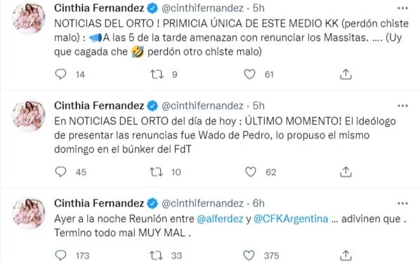Reply to the Massitas tweet with 14 replies
The width and height of the screenshot is (420, 262).
(60, 74)
